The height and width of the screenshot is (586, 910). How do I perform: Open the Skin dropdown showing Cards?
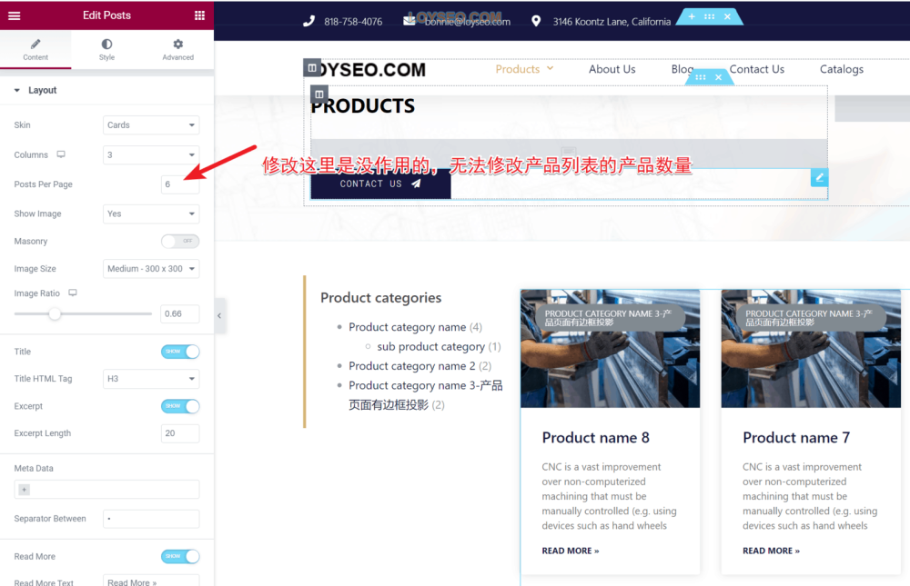[151, 125]
